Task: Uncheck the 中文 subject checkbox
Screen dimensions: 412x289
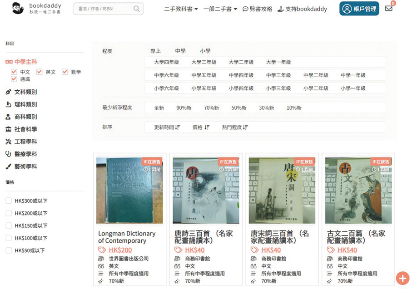Action: click(14, 72)
